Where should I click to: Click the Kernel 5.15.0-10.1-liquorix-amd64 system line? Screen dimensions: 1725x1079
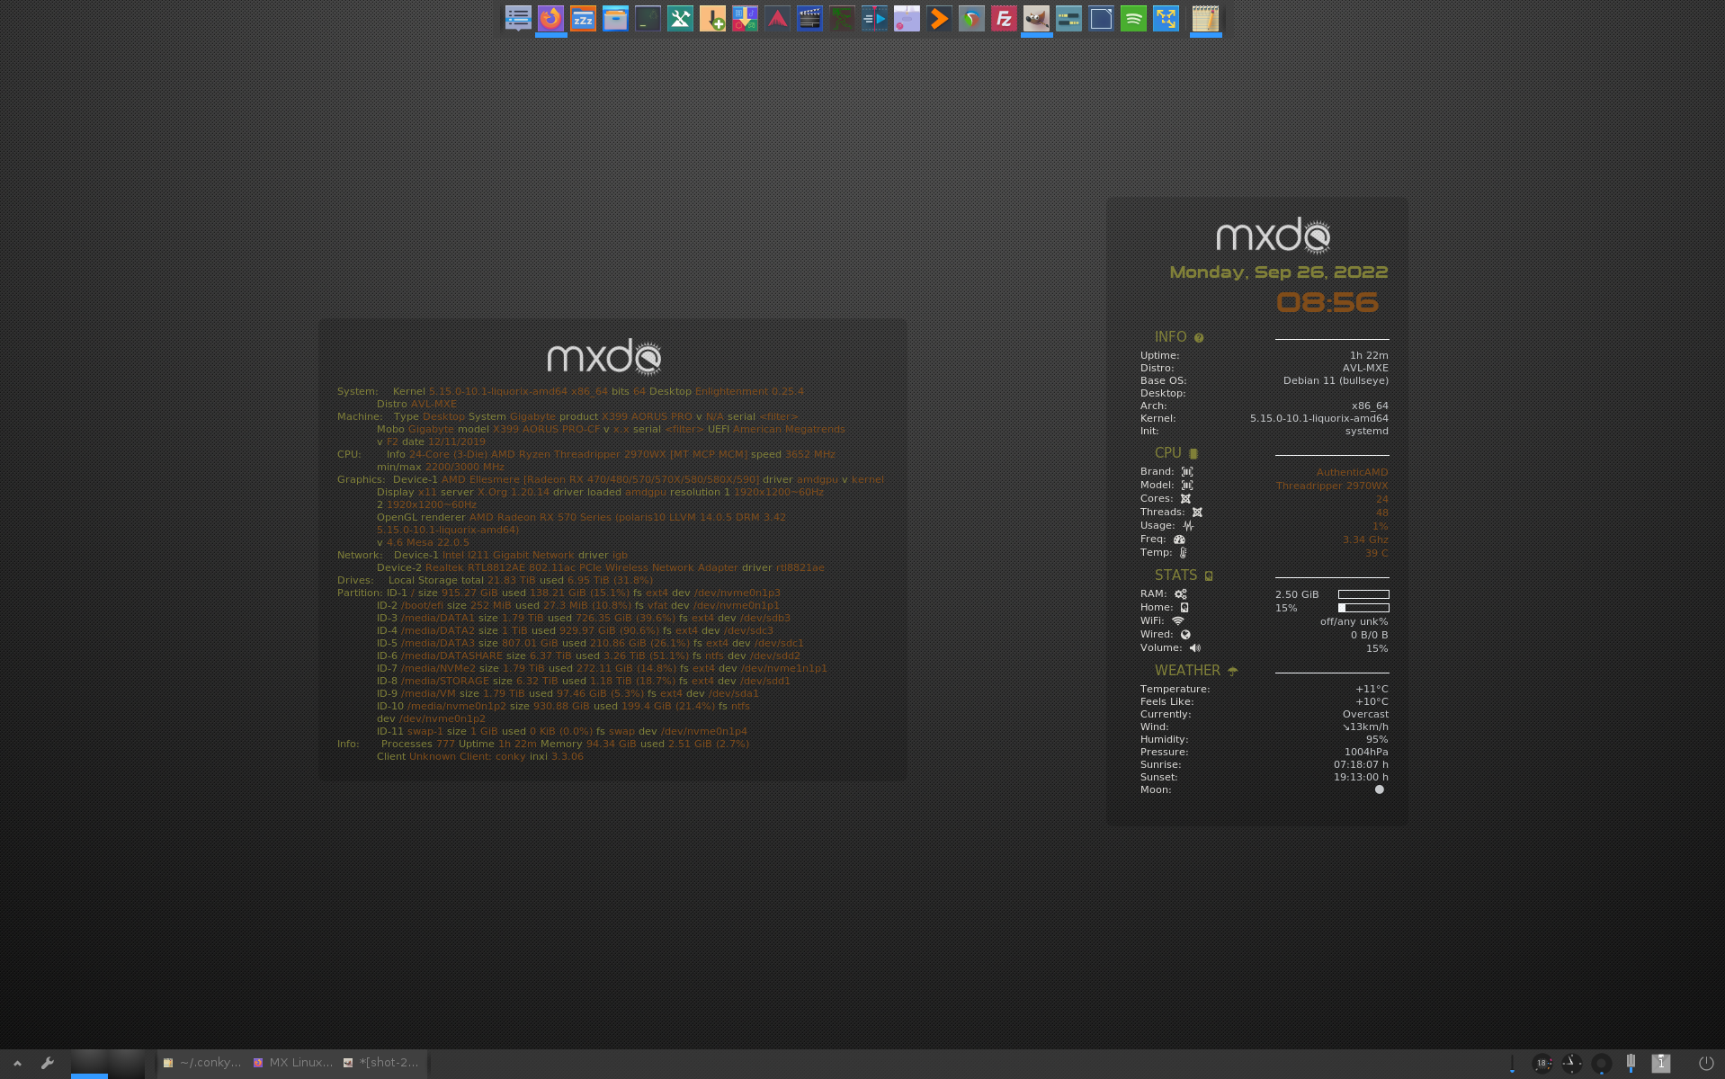coord(570,391)
